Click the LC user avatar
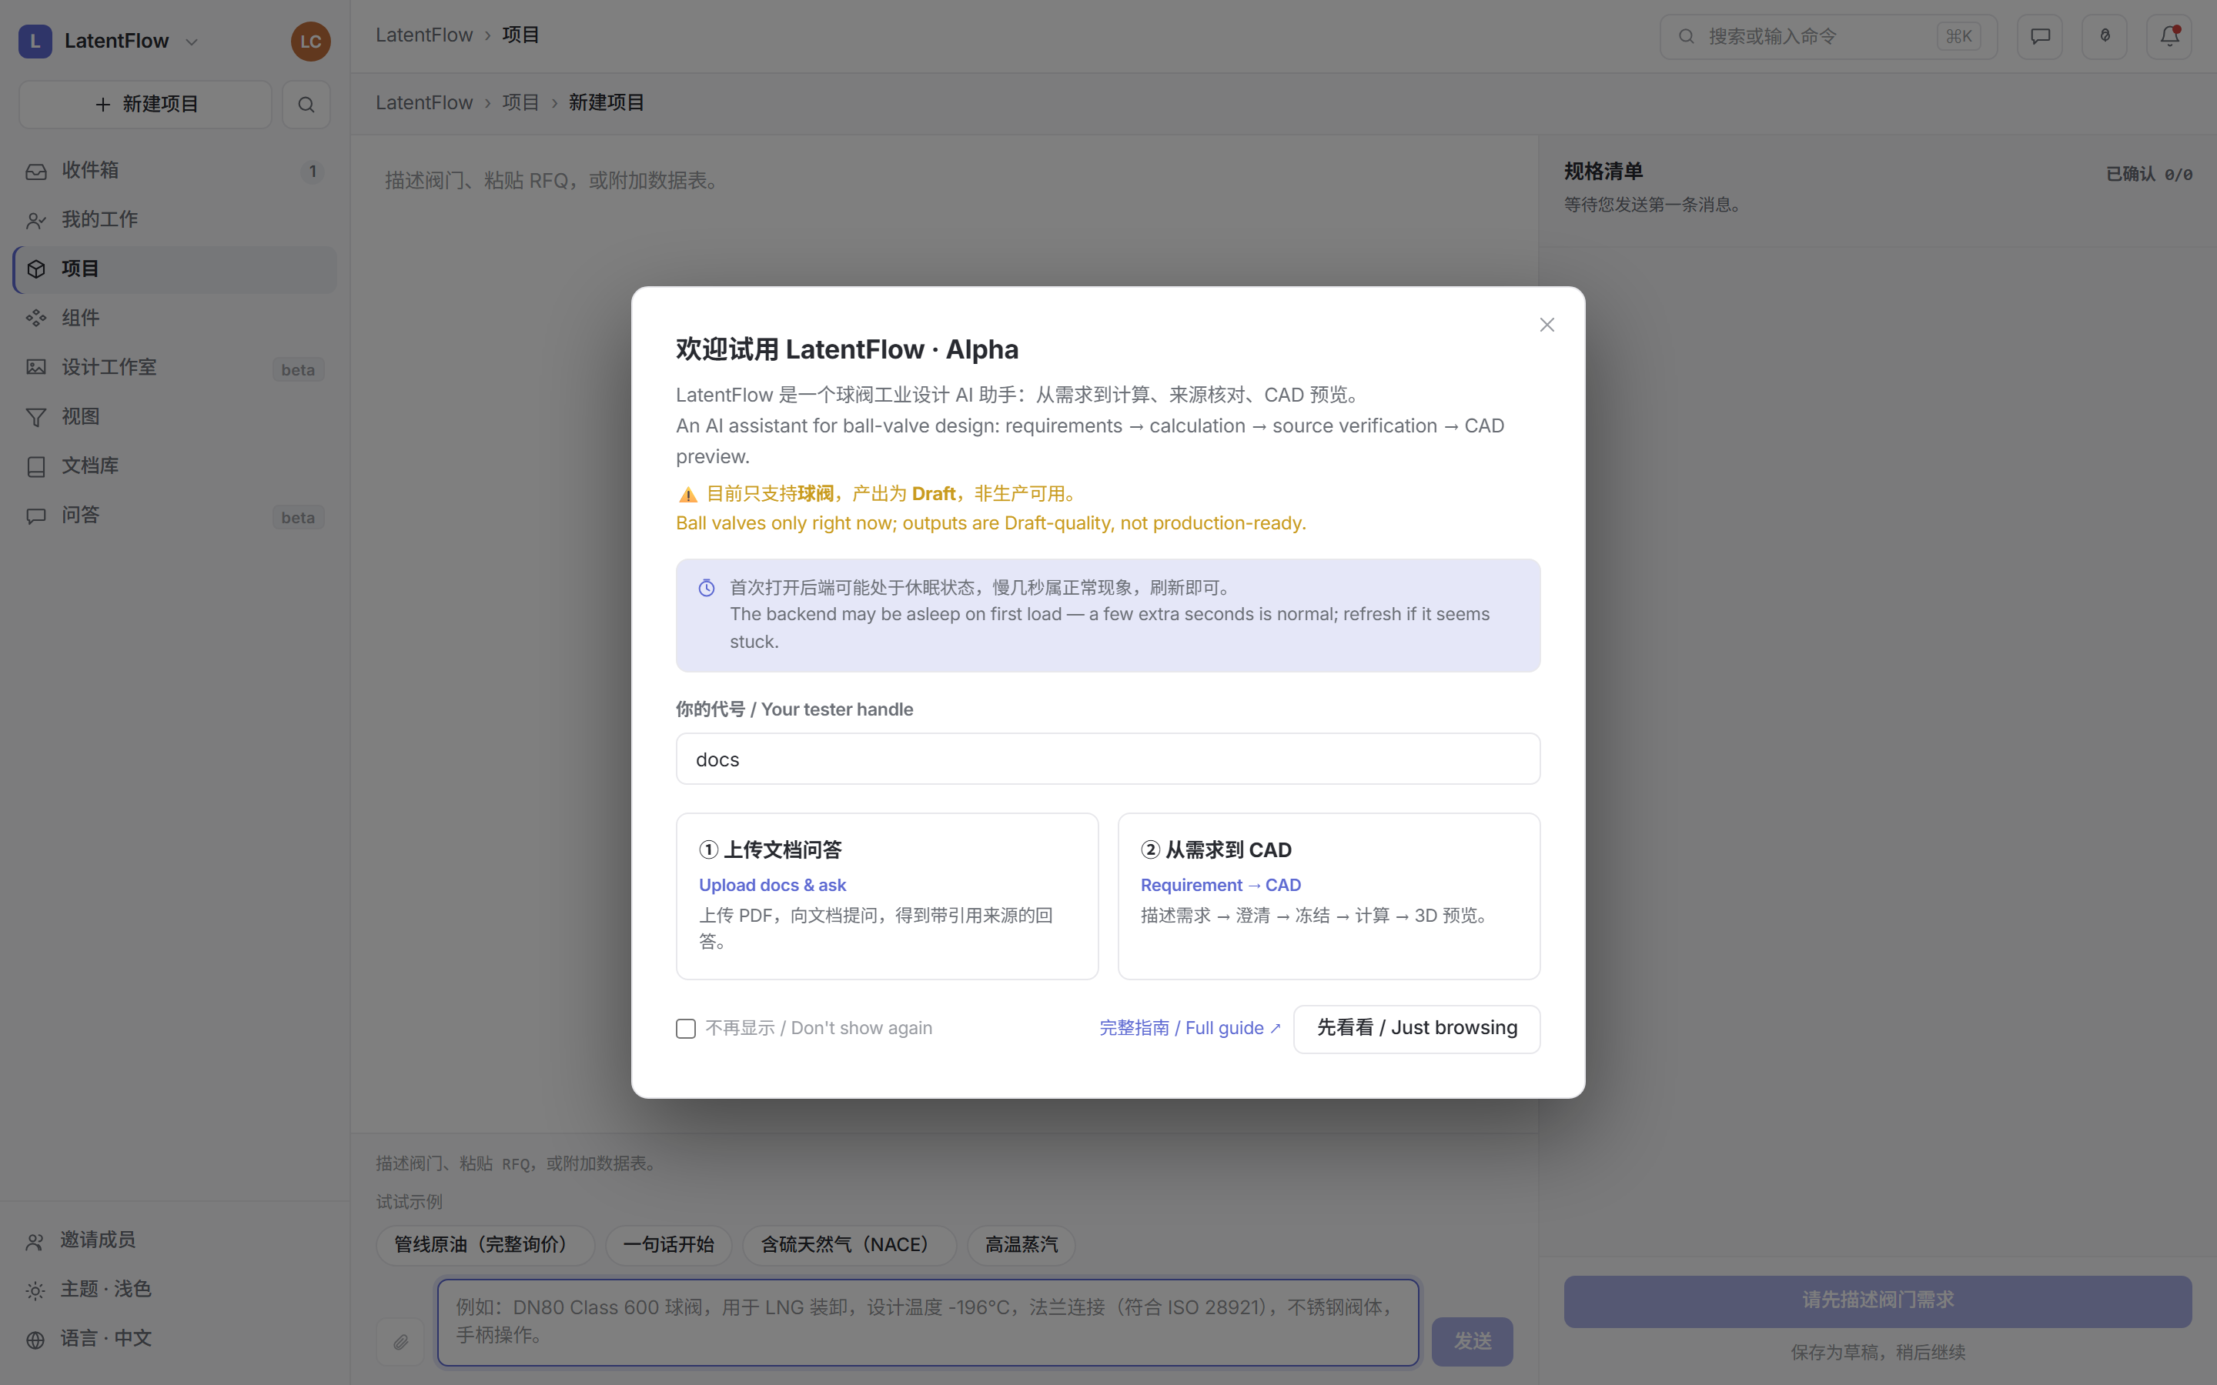 (310, 42)
